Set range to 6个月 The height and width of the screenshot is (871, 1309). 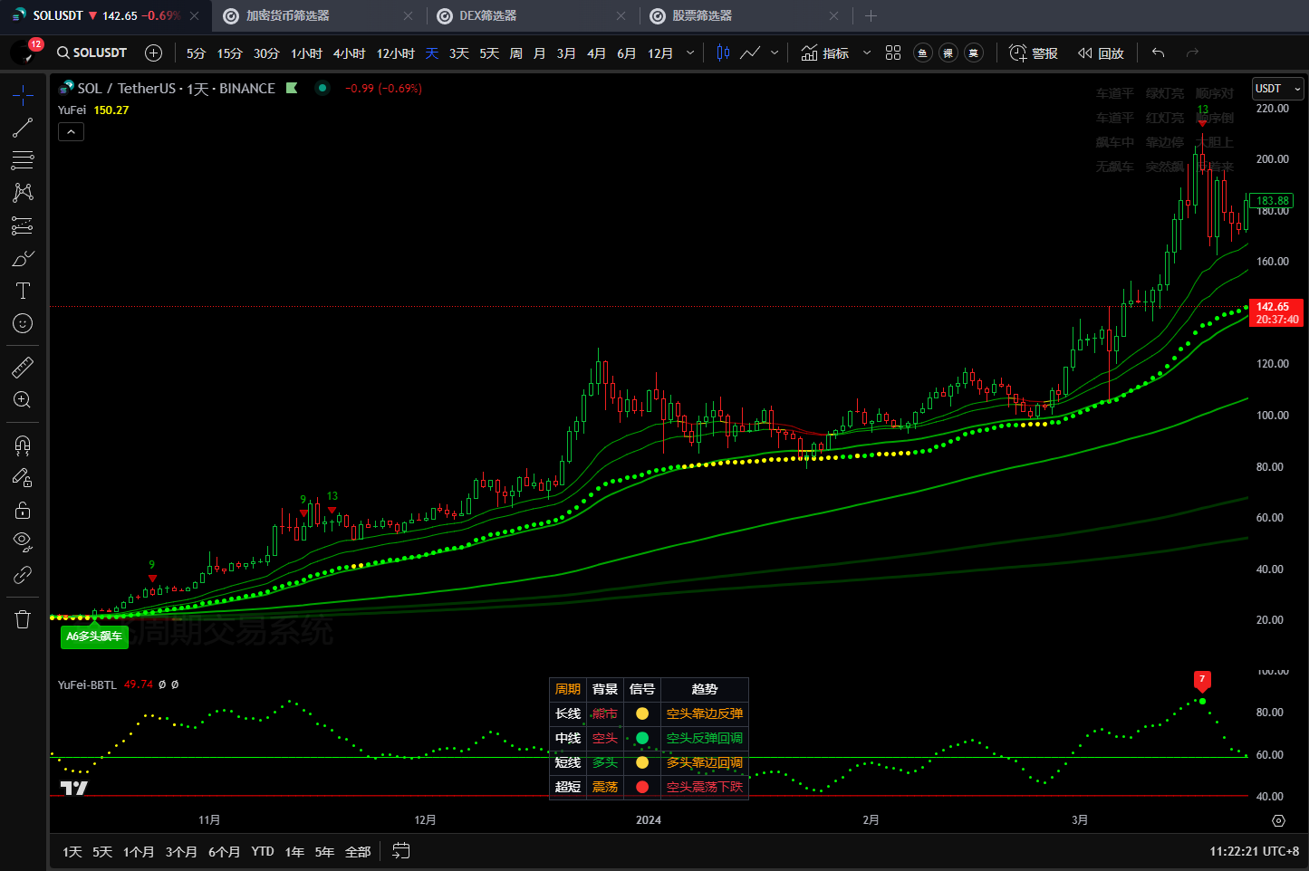[224, 852]
